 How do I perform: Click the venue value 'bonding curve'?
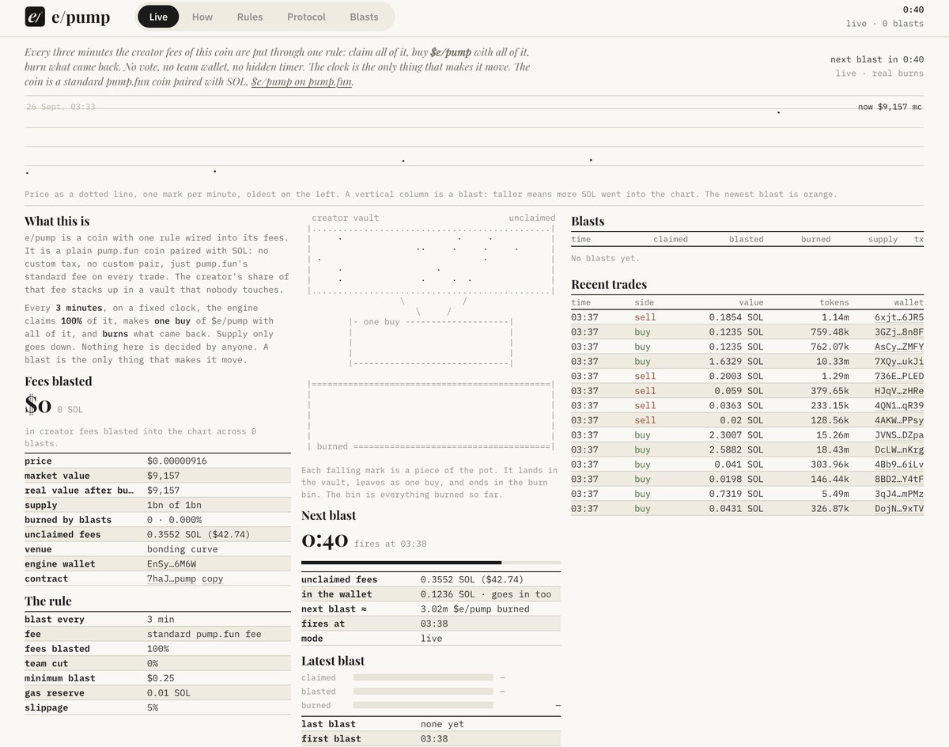click(x=182, y=549)
